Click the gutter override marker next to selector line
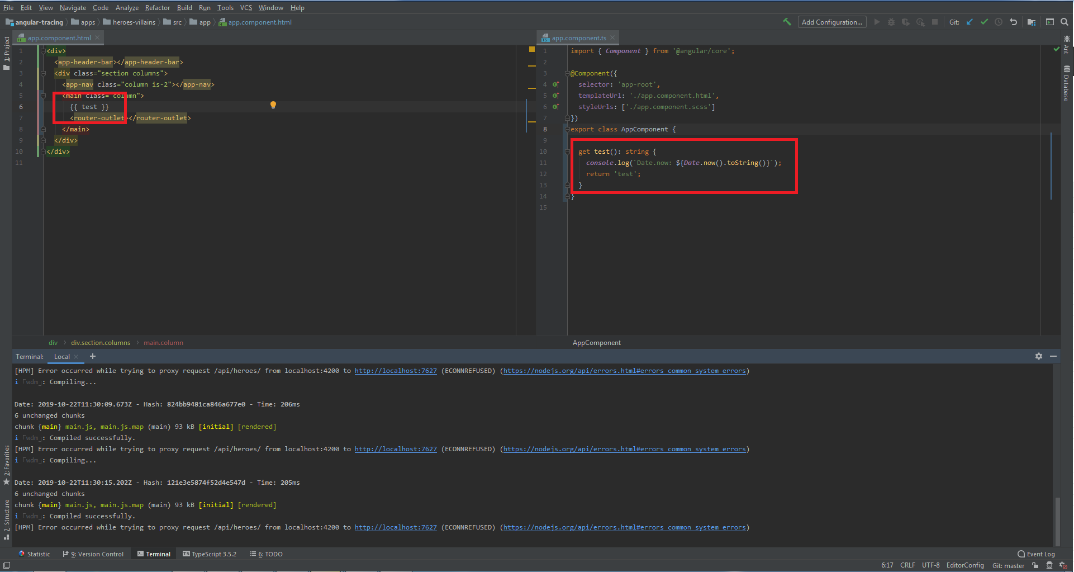1074x572 pixels. point(555,84)
